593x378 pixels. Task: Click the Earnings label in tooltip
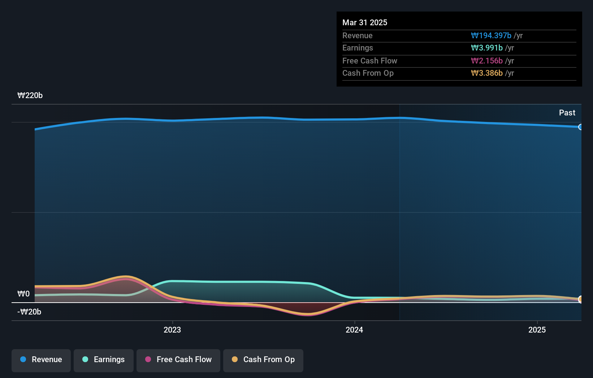pos(358,48)
